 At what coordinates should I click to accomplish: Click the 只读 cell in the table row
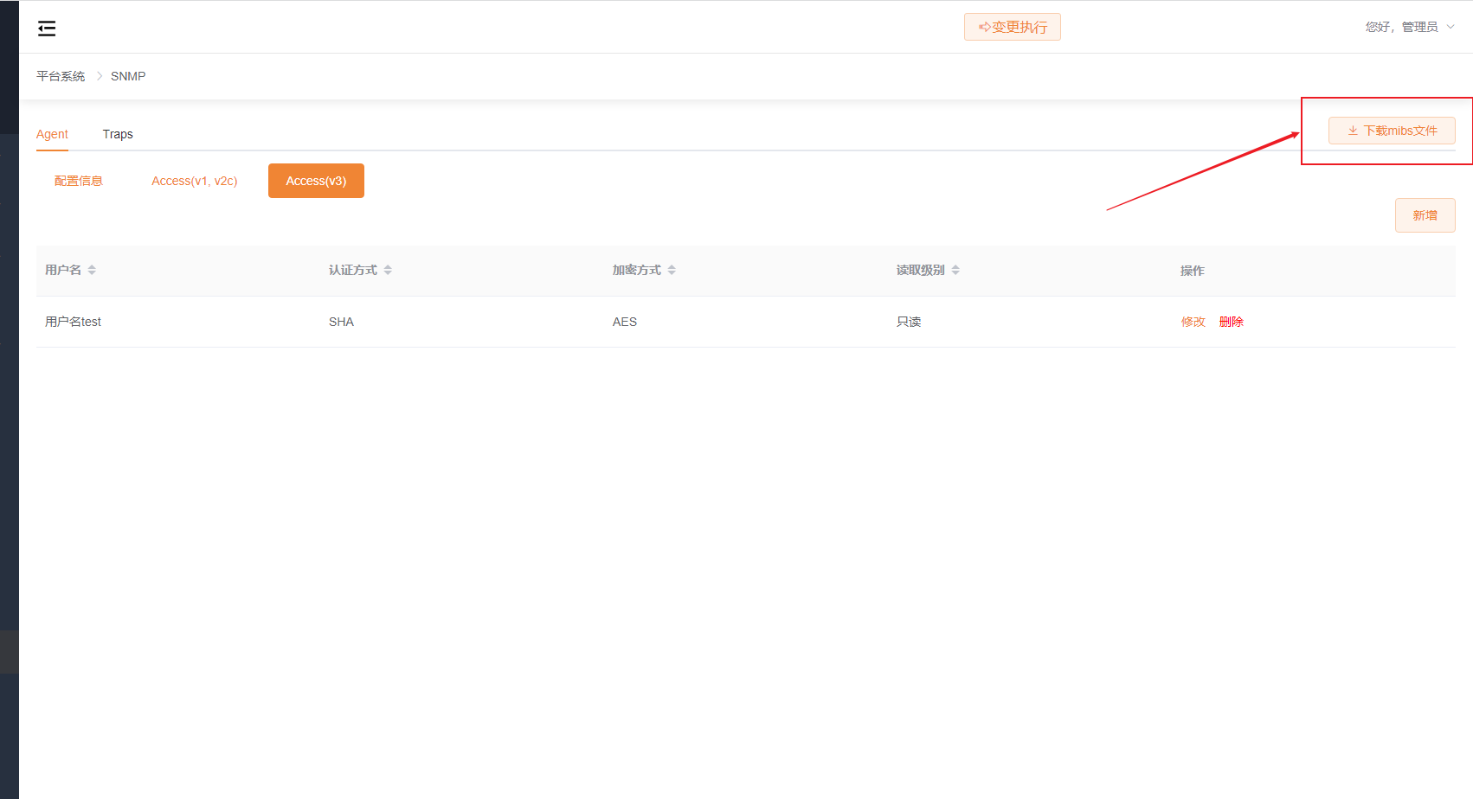pyautogui.click(x=909, y=322)
